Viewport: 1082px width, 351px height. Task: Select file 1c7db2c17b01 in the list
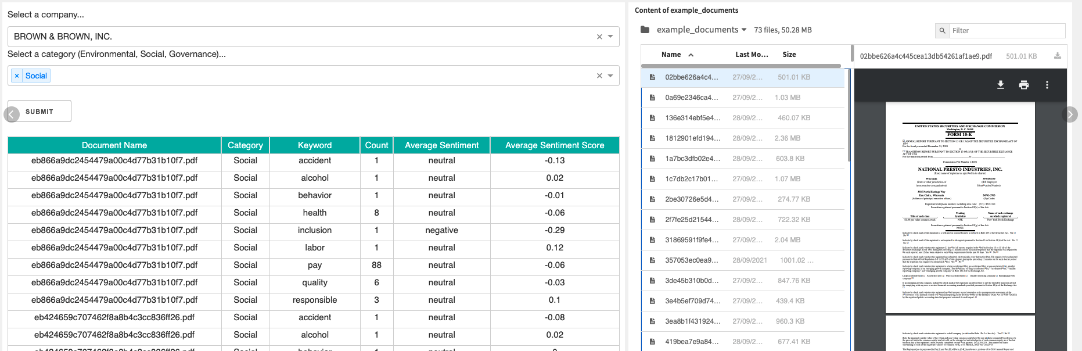point(743,179)
